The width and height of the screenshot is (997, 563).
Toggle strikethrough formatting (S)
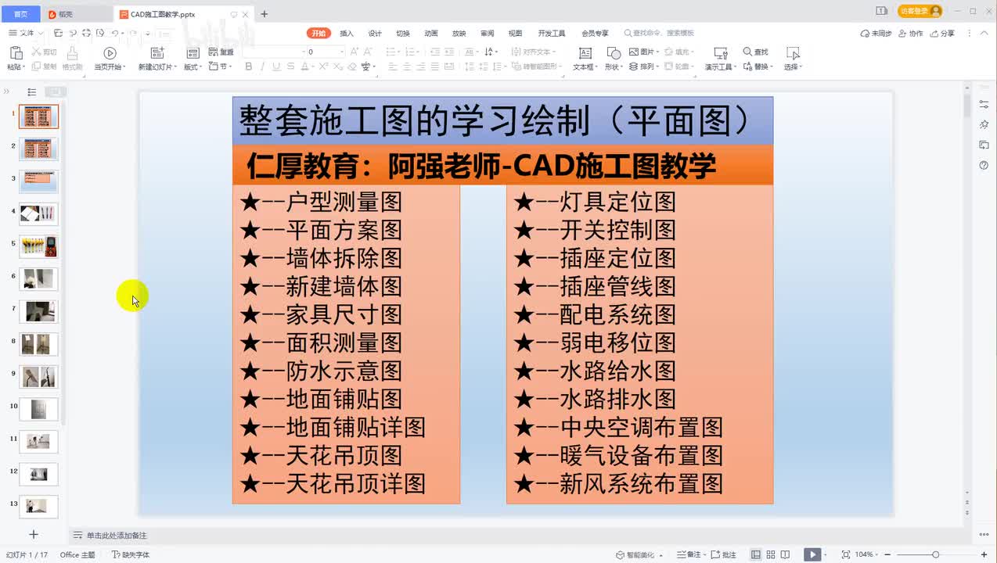click(289, 67)
